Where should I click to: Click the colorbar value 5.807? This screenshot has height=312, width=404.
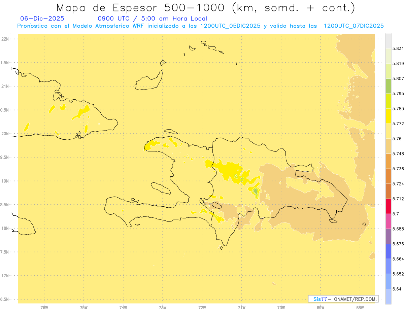pyautogui.click(x=398, y=78)
